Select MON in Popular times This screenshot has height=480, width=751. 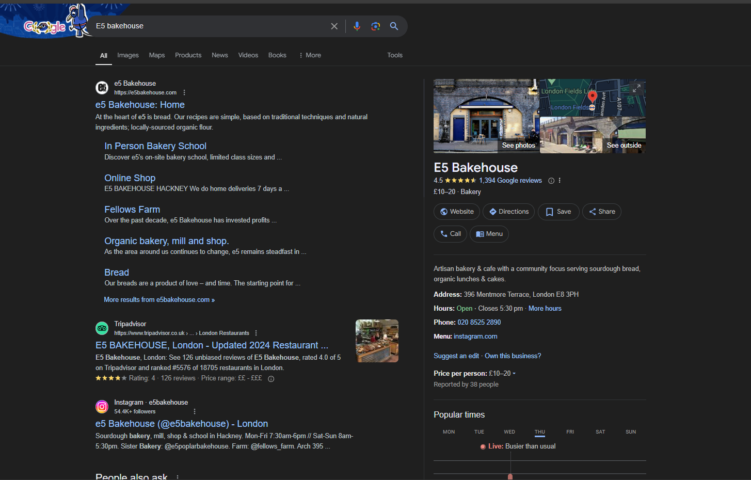point(449,432)
